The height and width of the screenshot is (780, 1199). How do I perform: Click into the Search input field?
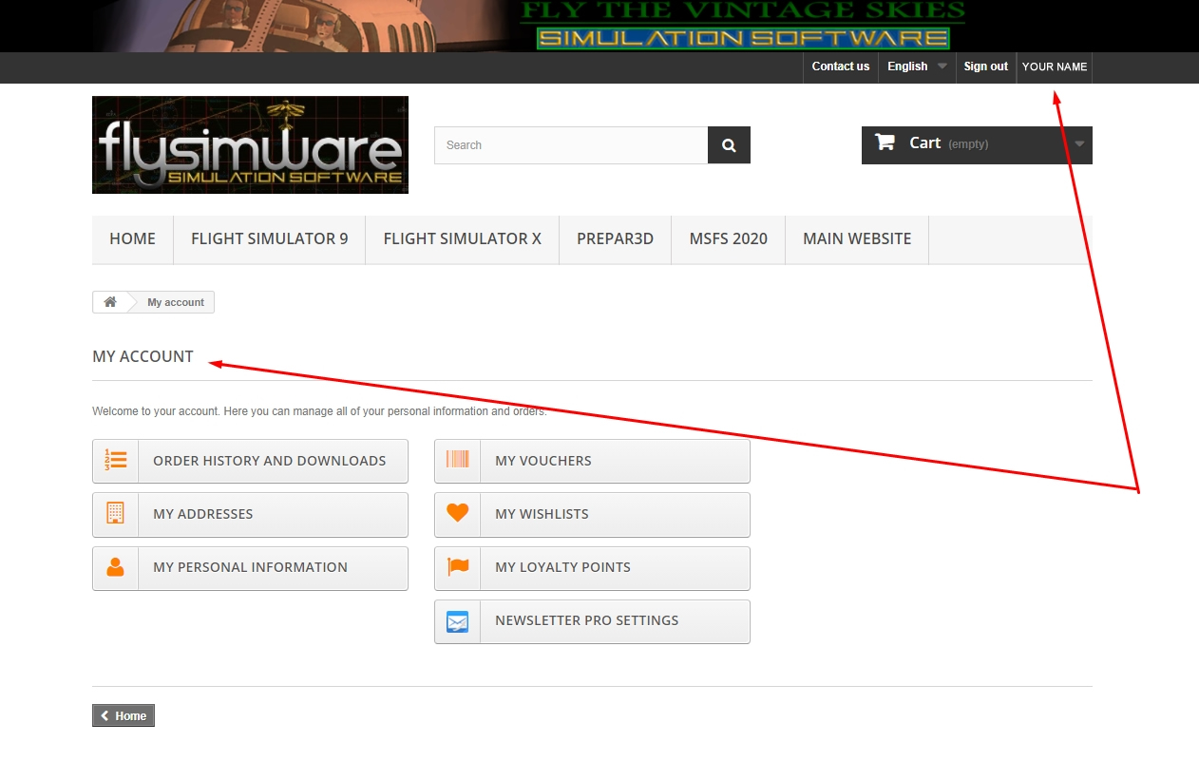tap(570, 145)
